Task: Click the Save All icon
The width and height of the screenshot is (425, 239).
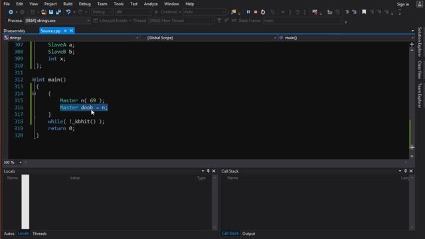Action: coord(58,12)
